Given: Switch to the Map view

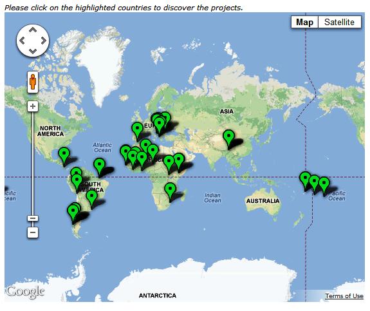Looking at the screenshot, I should [304, 22].
